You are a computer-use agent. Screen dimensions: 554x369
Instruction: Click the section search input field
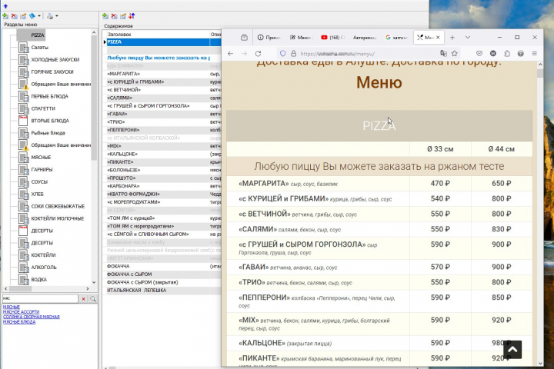coord(40,299)
